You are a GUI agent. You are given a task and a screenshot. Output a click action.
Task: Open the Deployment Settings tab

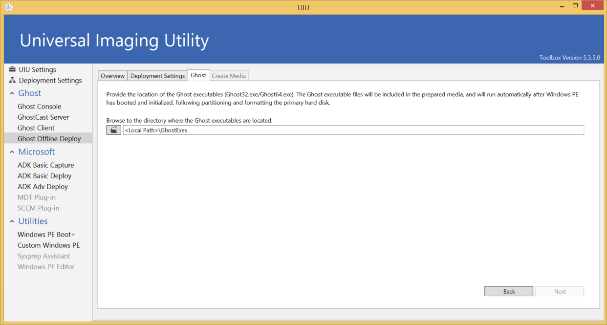click(x=157, y=76)
